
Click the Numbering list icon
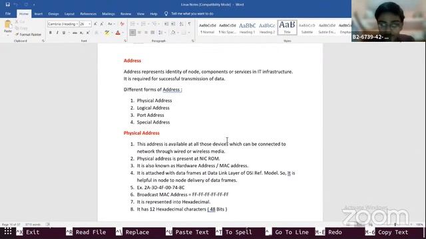click(x=144, y=24)
